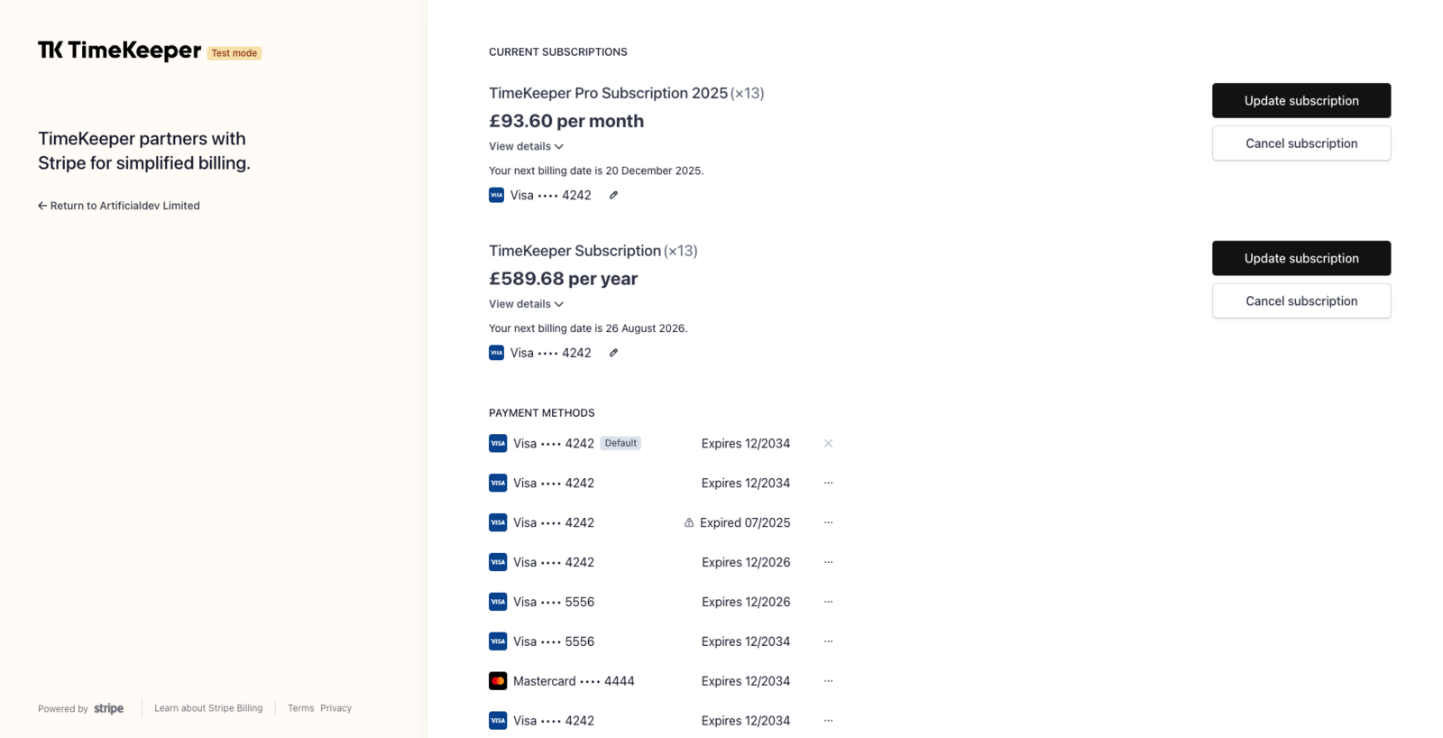The height and width of the screenshot is (738, 1443).
Task: Open the Privacy link
Action: point(335,708)
